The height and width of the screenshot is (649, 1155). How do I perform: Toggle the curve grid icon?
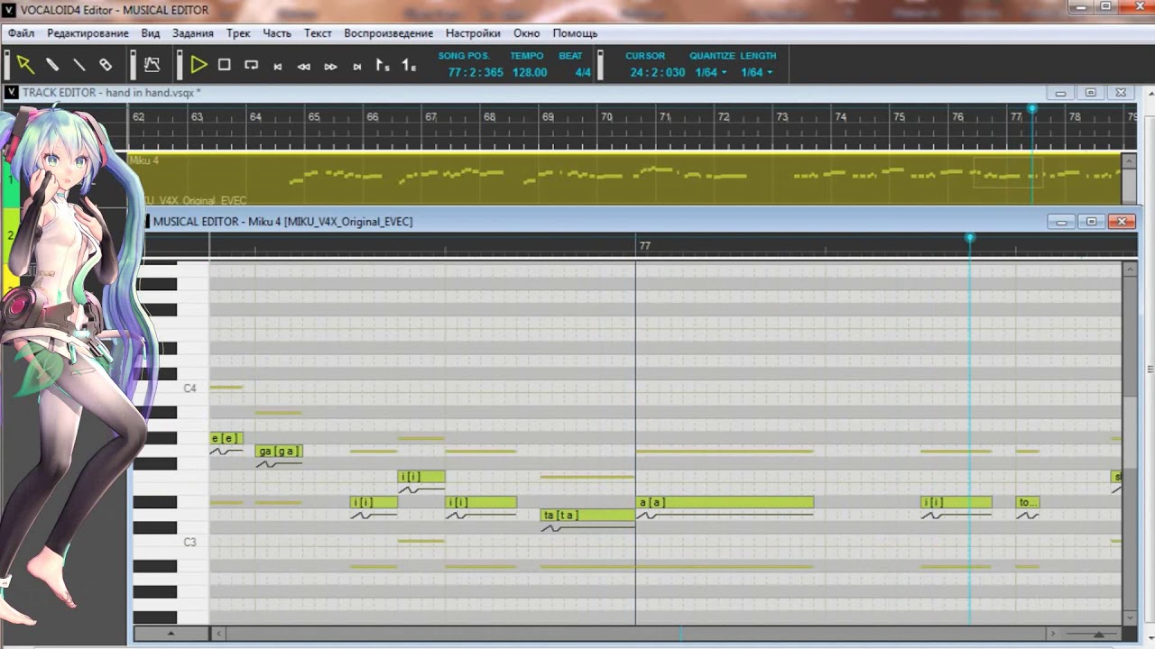152,65
